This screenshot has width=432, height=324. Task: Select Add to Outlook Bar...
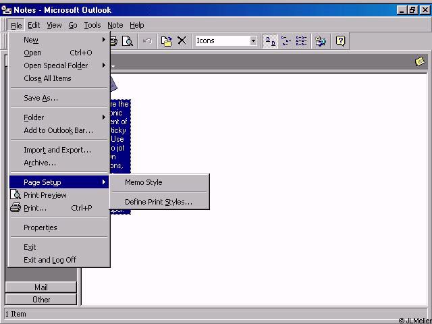click(59, 130)
